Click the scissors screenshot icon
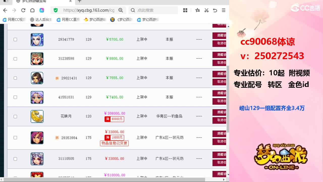 click(206, 10)
